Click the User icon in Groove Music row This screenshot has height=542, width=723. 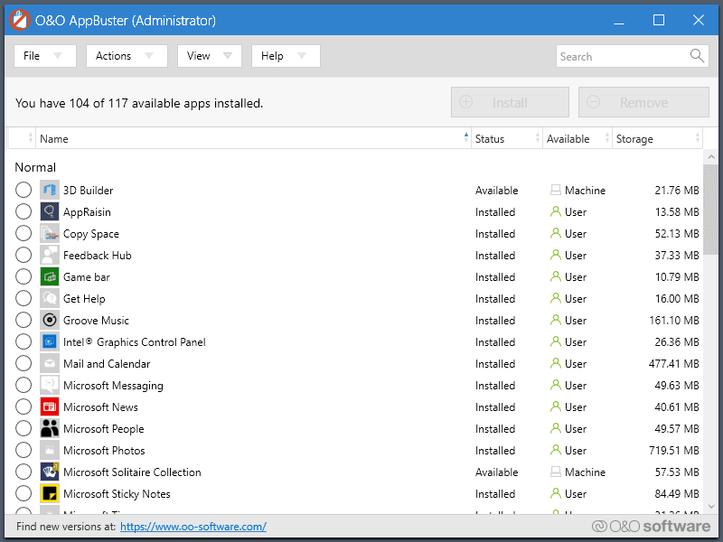[x=556, y=320]
